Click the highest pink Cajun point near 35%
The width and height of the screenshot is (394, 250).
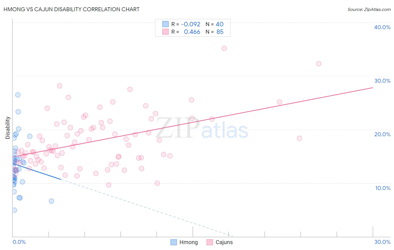point(224,48)
